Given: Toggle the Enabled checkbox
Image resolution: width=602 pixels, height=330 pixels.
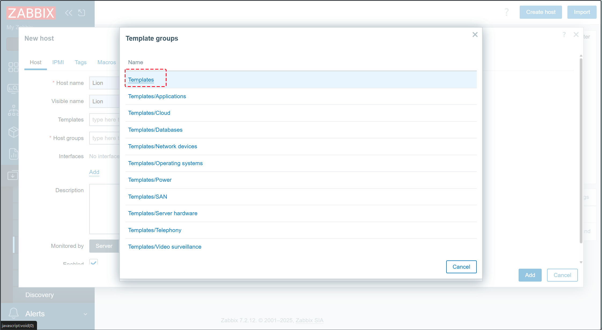Looking at the screenshot, I should 94,262.
